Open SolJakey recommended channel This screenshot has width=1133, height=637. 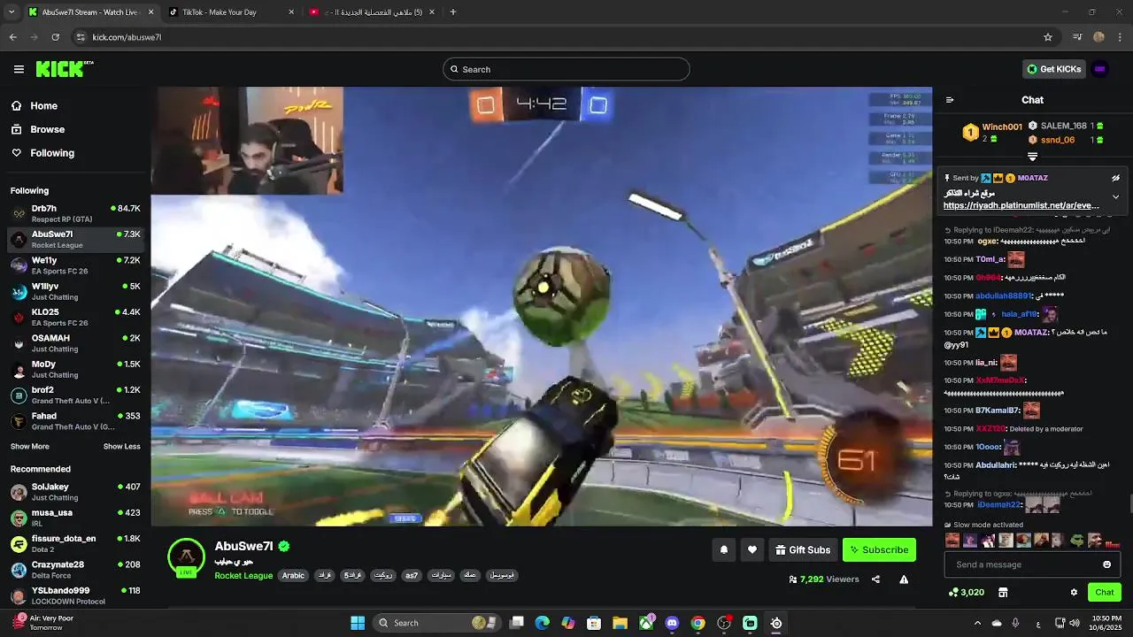tap(75, 492)
